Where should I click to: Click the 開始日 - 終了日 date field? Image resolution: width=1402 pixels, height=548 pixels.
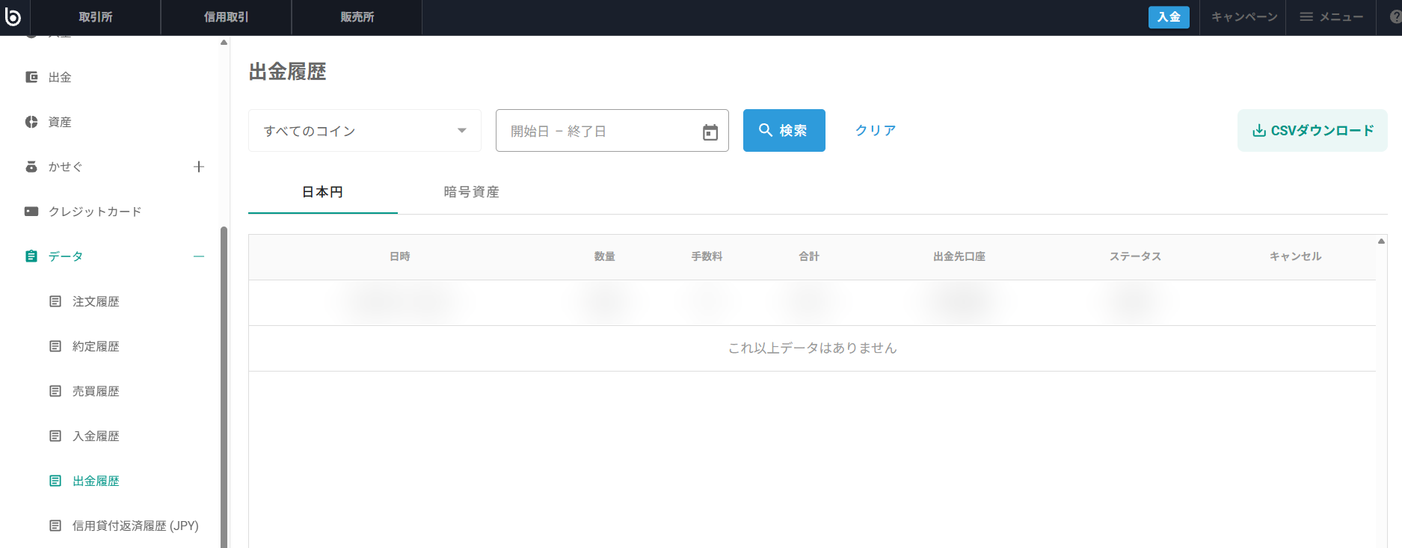[x=612, y=131]
